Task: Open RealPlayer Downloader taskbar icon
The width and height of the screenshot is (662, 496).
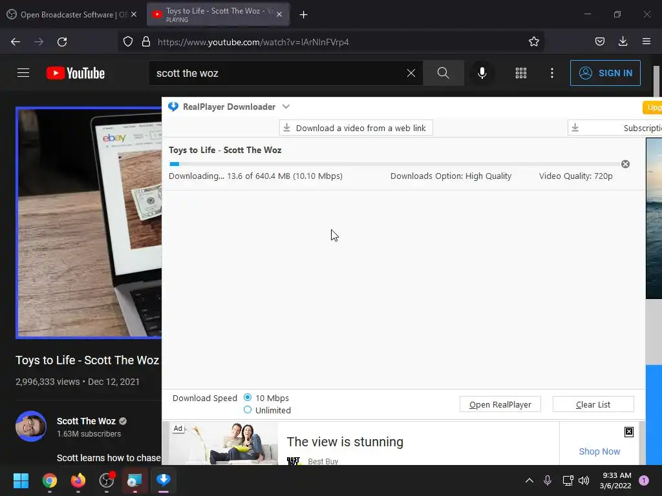Action: pos(164,480)
